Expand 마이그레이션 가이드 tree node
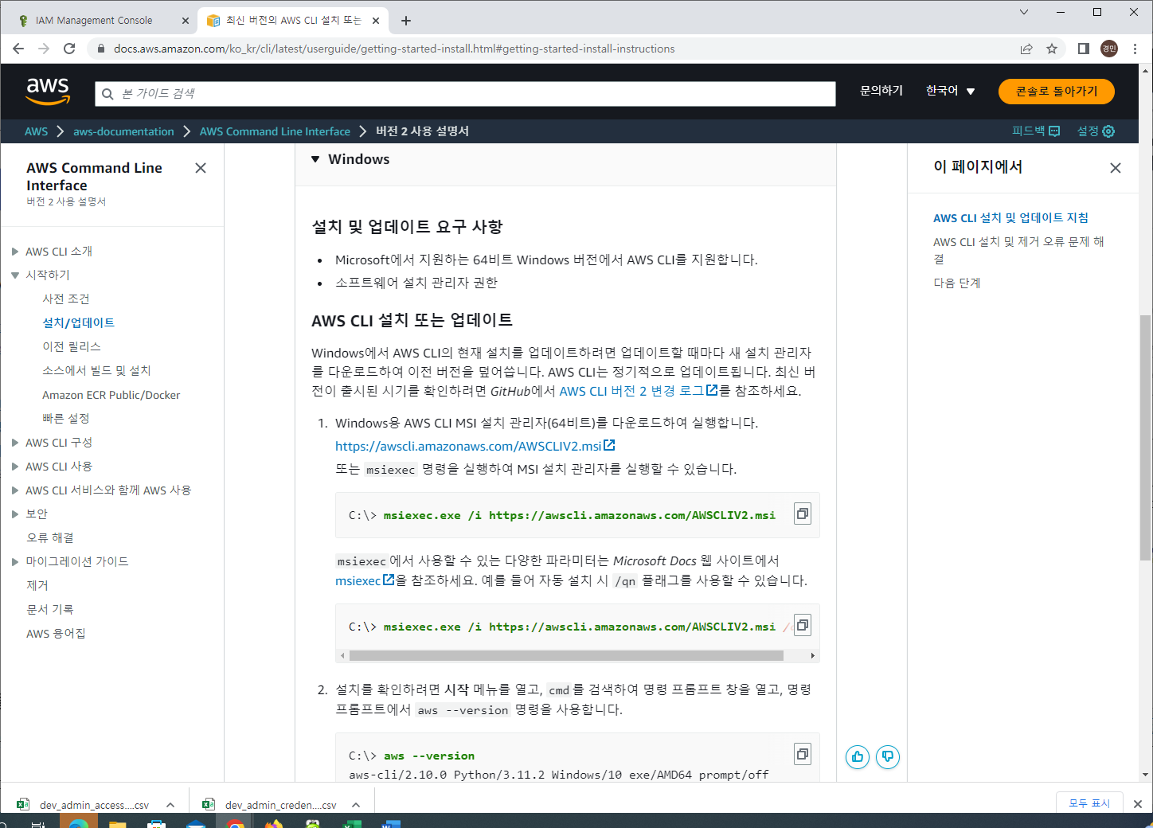Screen dimensions: 1153x828 tap(15, 562)
